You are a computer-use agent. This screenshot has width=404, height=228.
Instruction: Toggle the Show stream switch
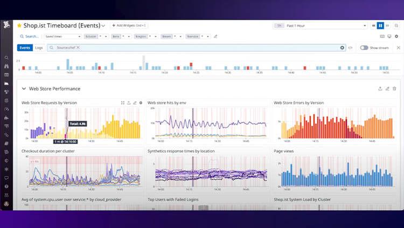pos(364,48)
